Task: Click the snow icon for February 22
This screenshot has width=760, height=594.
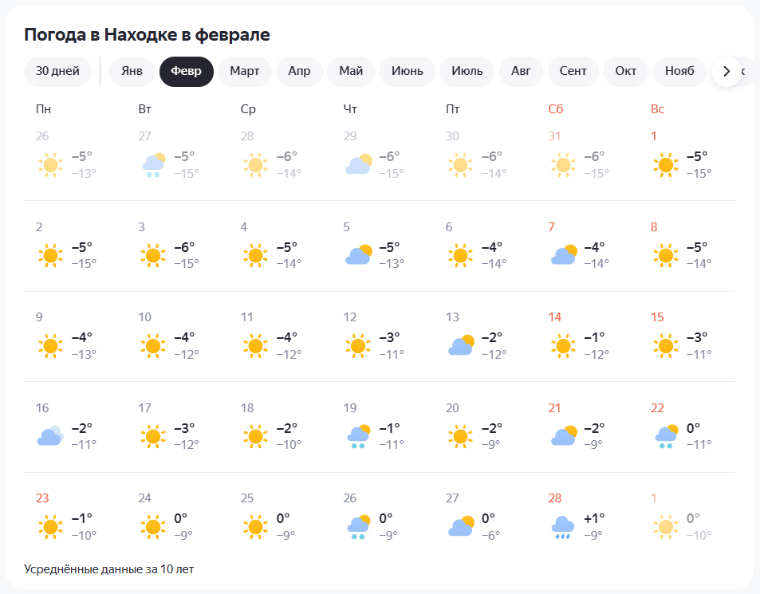Action: (x=666, y=437)
